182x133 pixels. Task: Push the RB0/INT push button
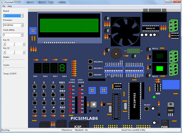tap(90, 74)
